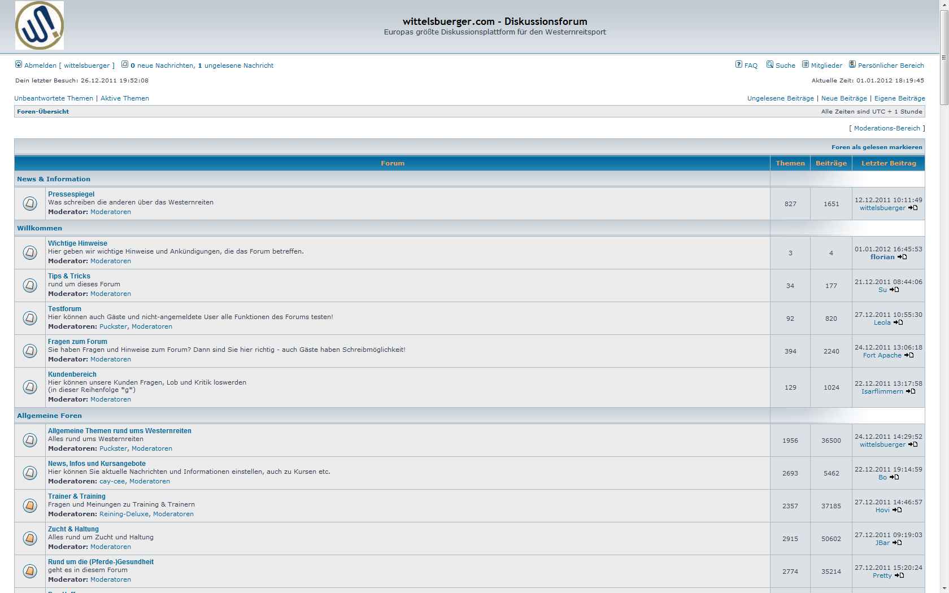Click forum status icon for Pressespiegel
Screen dimensions: 949x593
(x=30, y=203)
